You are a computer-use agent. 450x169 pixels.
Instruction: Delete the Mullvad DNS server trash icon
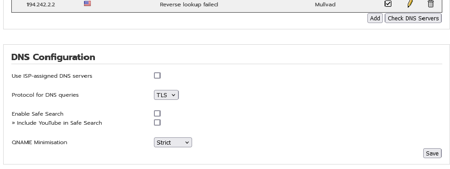(x=430, y=4)
